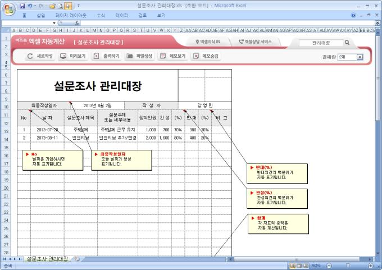Click the 반대(%) memo note box
The image size is (382, 270).
pos(277,173)
